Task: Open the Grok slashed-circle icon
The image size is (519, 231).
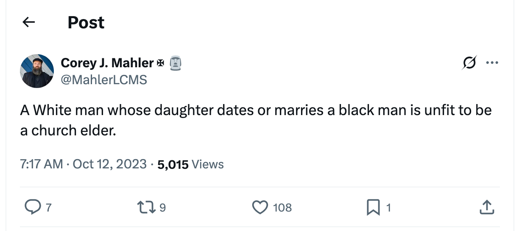Action: coord(469,63)
